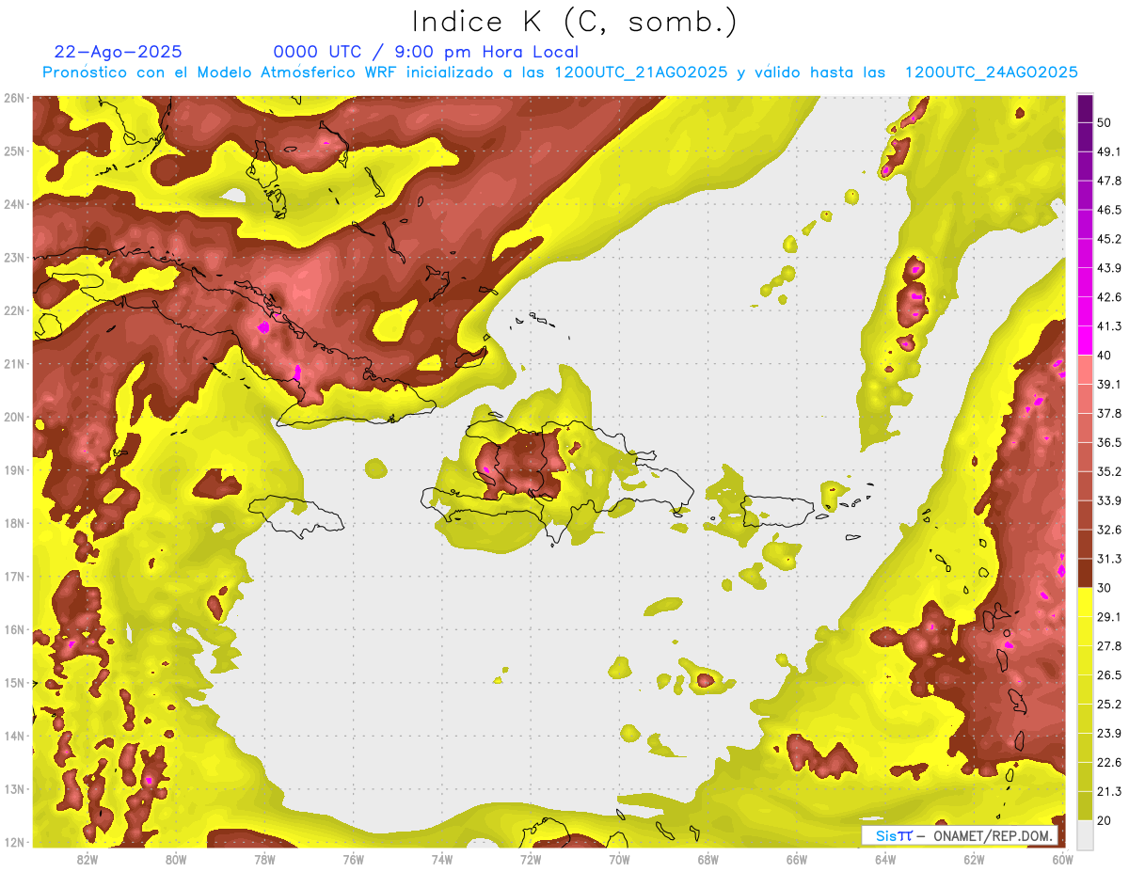The height and width of the screenshot is (872, 1129).
Task: Click the longitude label "74W"
Action: pos(442,859)
